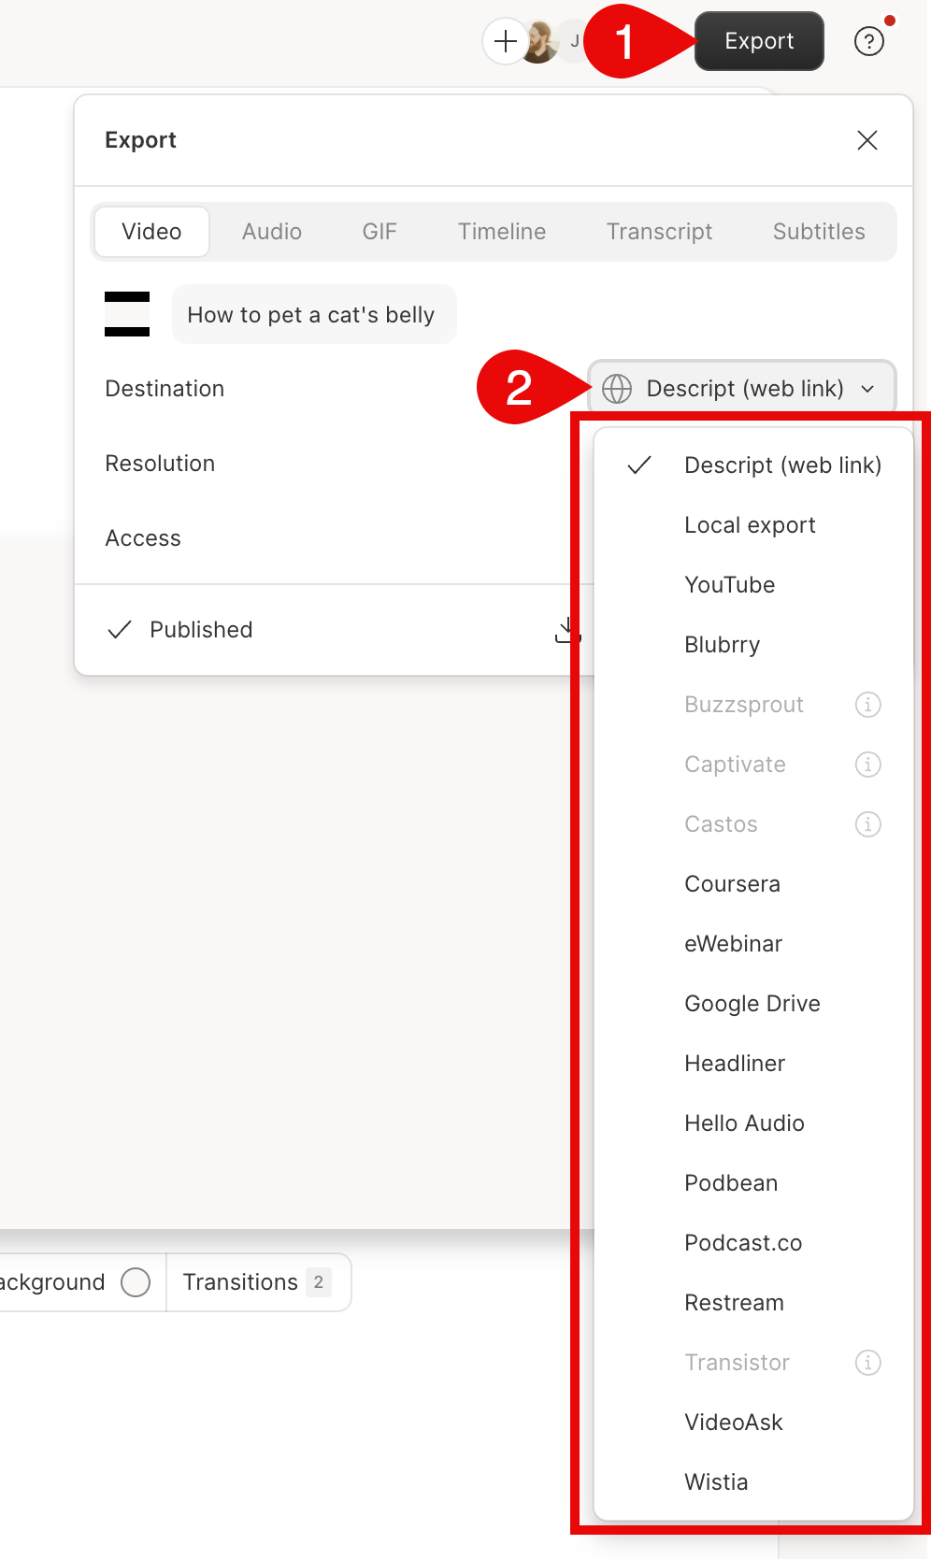931x1559 pixels.
Task: Click the composition title field
Action: [312, 315]
